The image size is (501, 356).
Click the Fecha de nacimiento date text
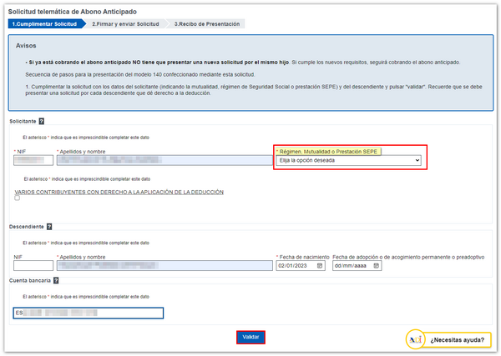click(x=294, y=266)
